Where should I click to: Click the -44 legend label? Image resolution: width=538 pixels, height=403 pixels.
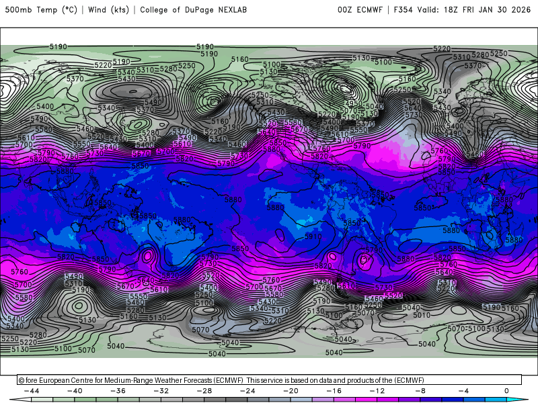pos(32,391)
